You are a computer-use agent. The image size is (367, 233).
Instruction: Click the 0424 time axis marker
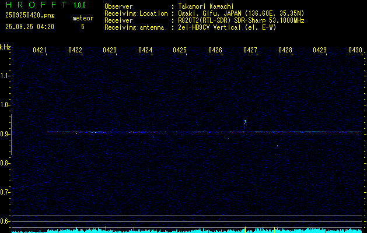coord(145,50)
